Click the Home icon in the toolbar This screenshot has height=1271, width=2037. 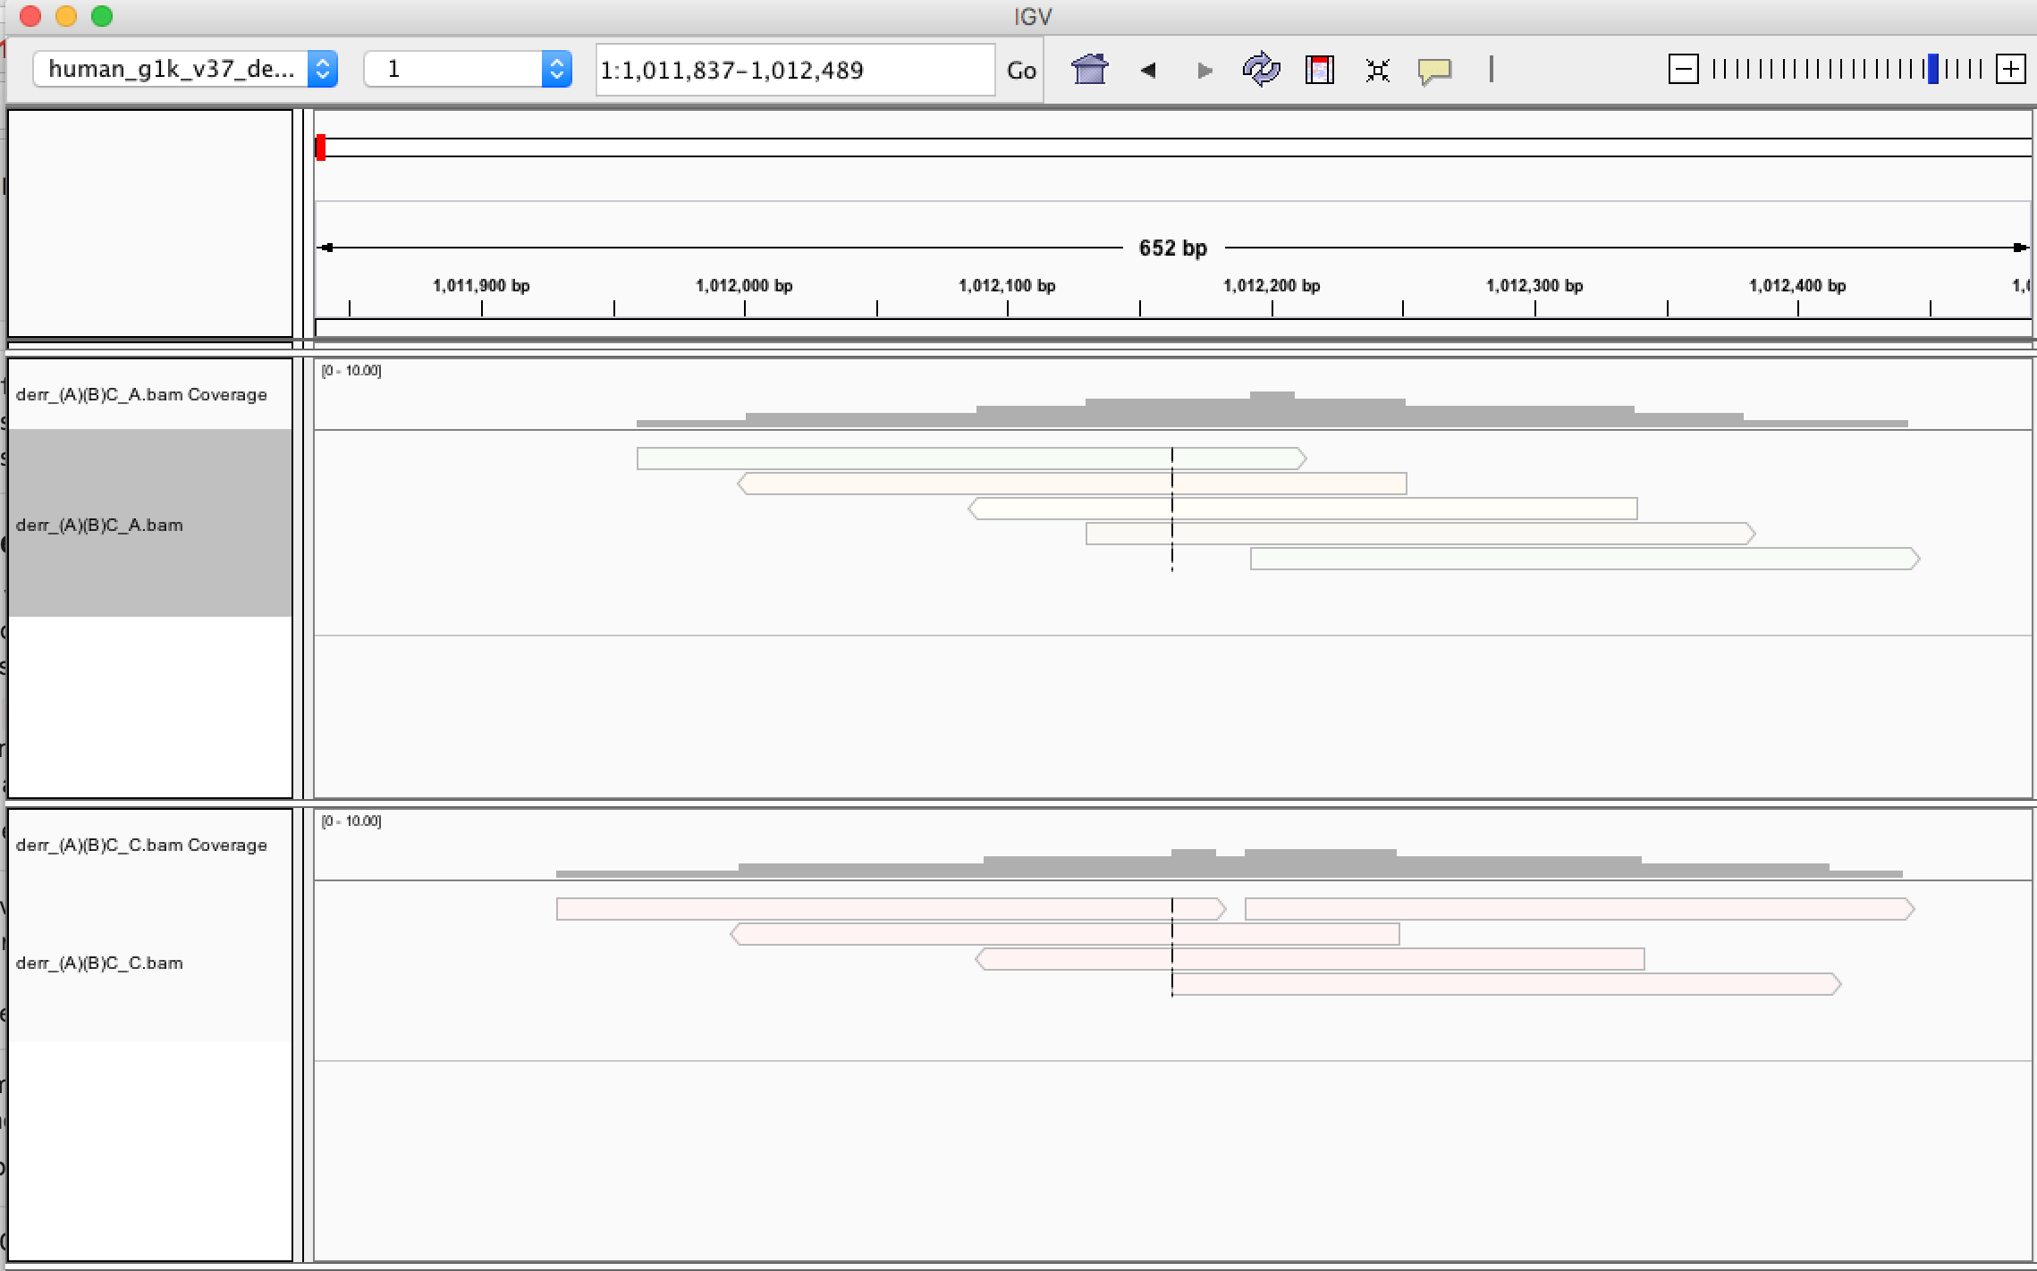(x=1089, y=69)
